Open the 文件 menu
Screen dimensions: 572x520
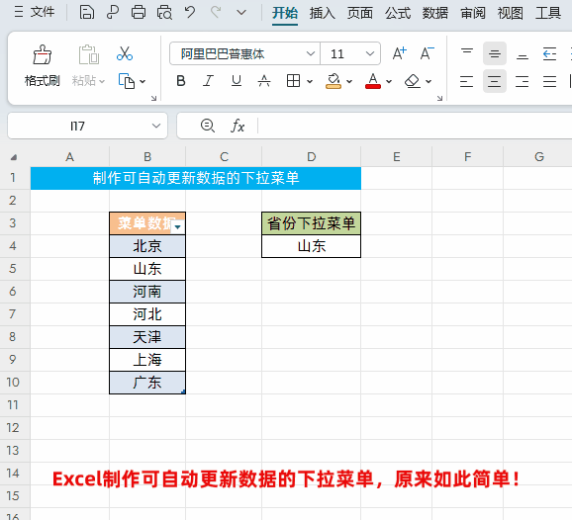coord(34,12)
